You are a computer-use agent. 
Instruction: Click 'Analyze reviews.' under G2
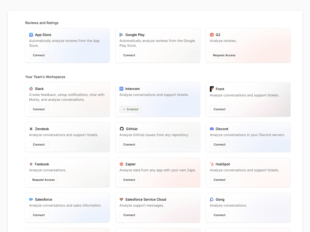(x=223, y=41)
